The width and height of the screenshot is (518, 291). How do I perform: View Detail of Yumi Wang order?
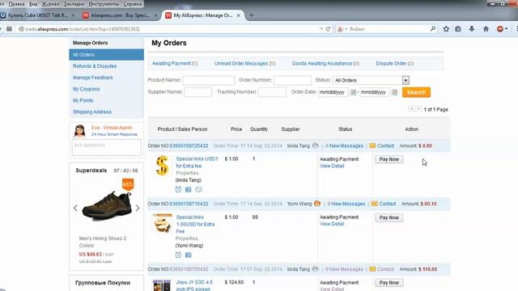point(332,224)
